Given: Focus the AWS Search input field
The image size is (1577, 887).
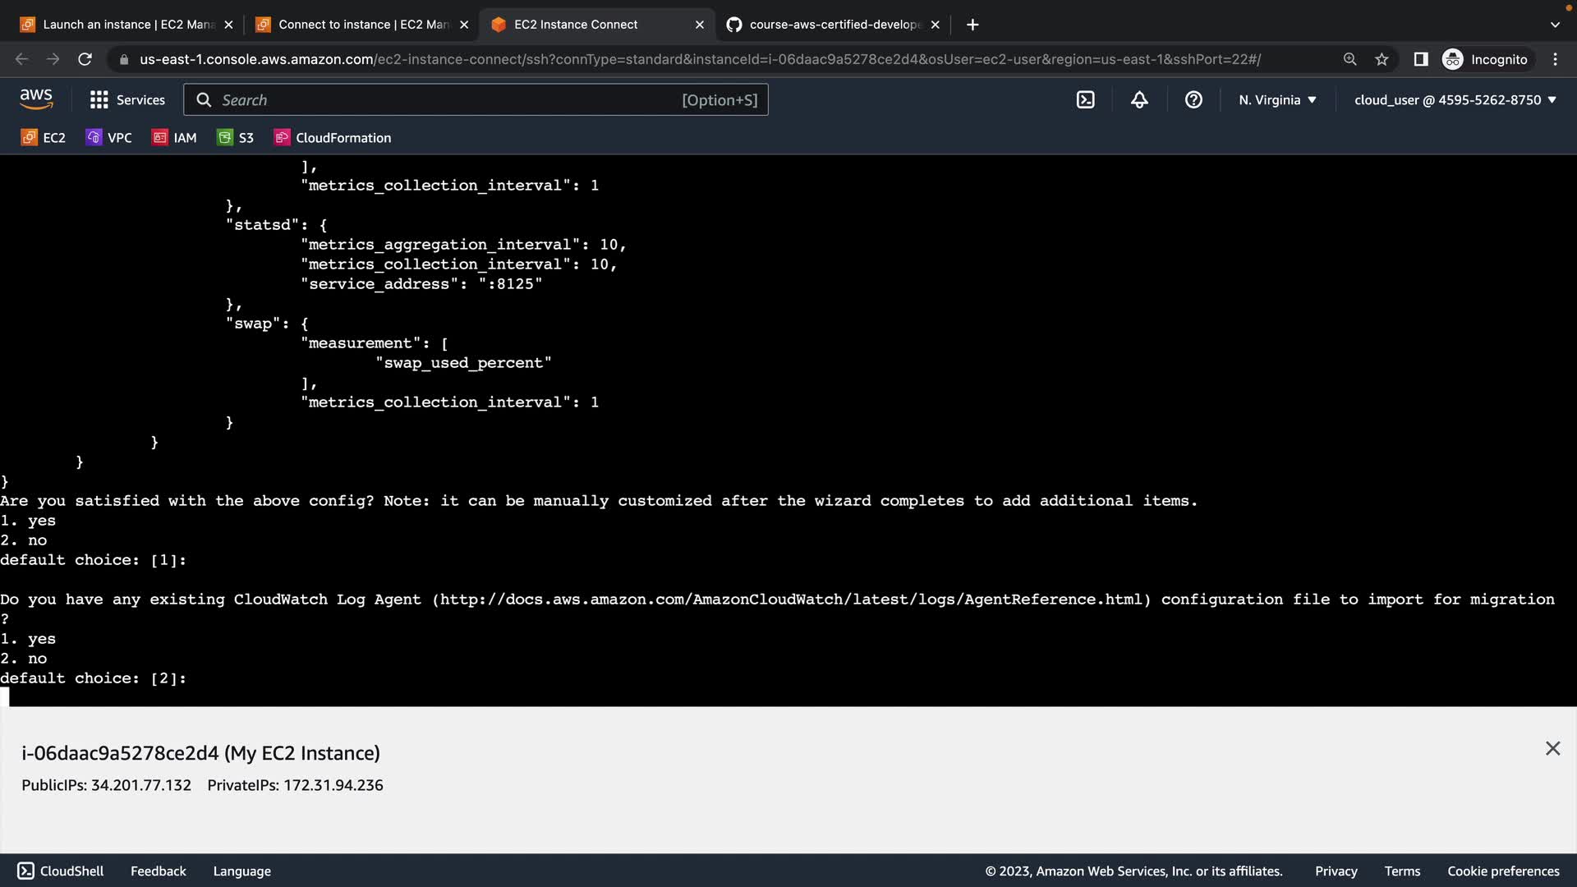Looking at the screenshot, I should click(448, 100).
